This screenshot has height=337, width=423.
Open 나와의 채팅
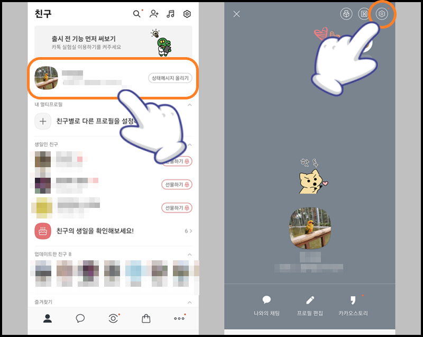click(x=266, y=306)
